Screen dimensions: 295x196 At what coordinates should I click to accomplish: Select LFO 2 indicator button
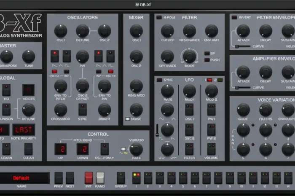220,80
